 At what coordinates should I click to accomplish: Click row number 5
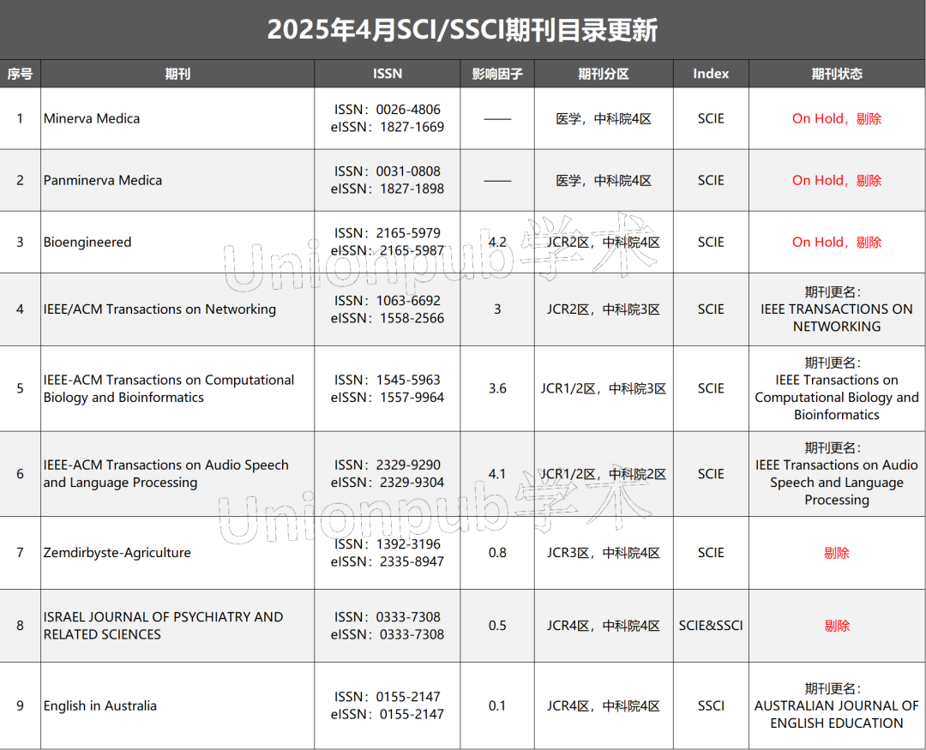click(x=20, y=388)
